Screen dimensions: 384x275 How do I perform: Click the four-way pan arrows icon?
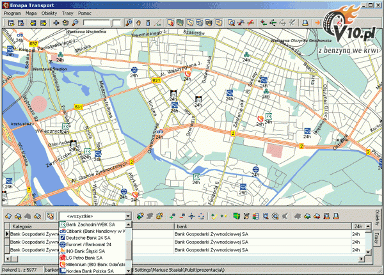pos(56,23)
